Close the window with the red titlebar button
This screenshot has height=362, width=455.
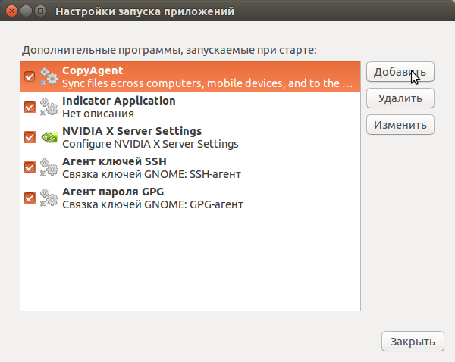11,11
